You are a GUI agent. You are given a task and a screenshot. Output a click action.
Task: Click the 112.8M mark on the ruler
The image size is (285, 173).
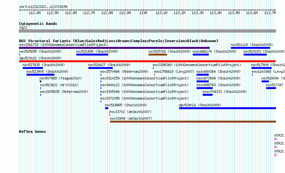pyautogui.click(x=107, y=13)
